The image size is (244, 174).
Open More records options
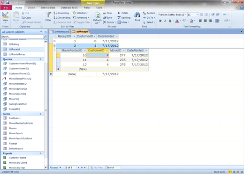pos(123,22)
